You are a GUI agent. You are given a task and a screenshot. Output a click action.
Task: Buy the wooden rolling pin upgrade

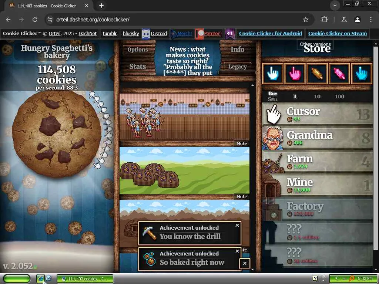[x=317, y=74]
